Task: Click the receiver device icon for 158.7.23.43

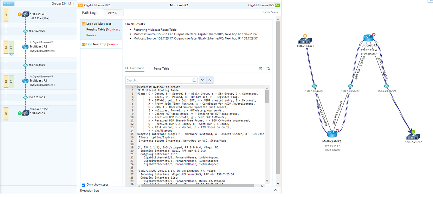Action: [25, 15]
